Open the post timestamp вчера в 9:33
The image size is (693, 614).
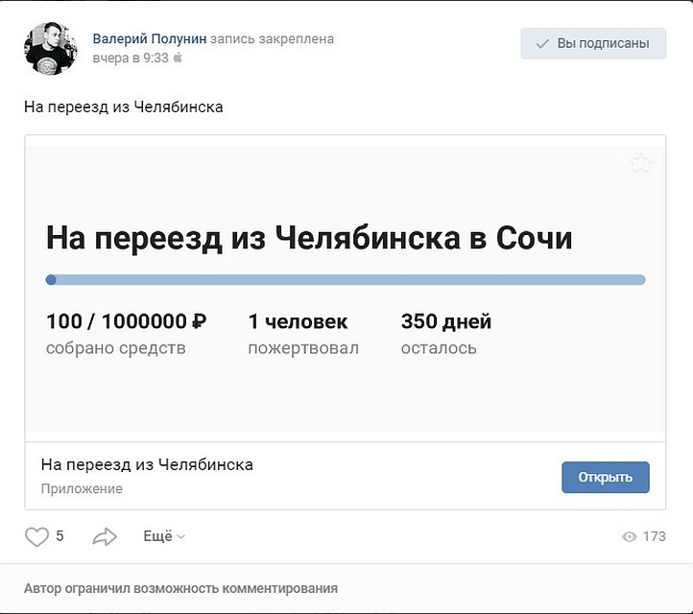pyautogui.click(x=130, y=58)
